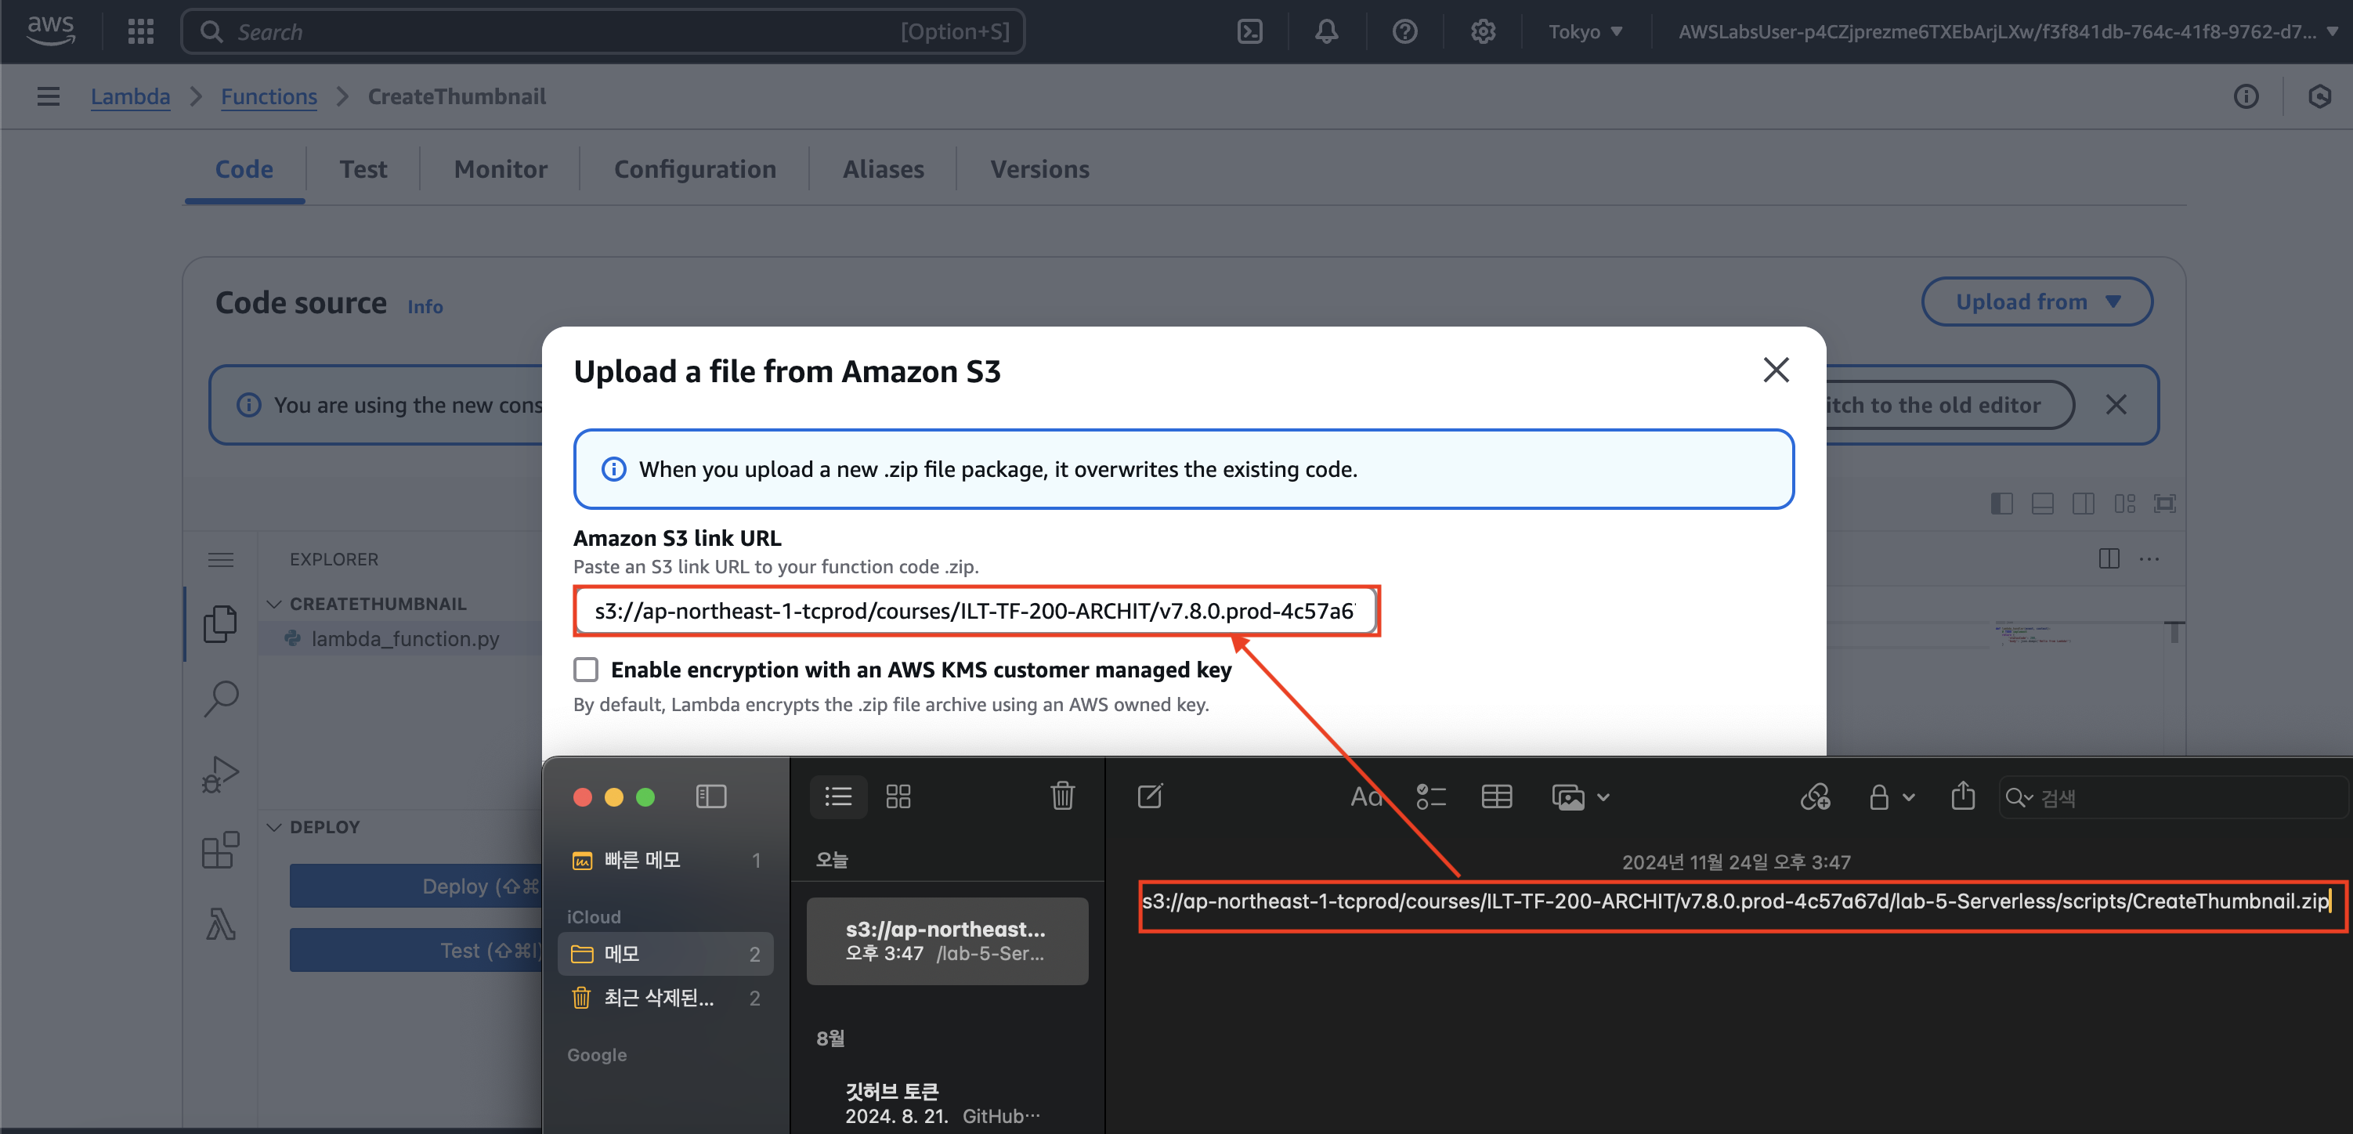
Task: Open AWS CloudShell icon in top bar
Action: [1249, 32]
